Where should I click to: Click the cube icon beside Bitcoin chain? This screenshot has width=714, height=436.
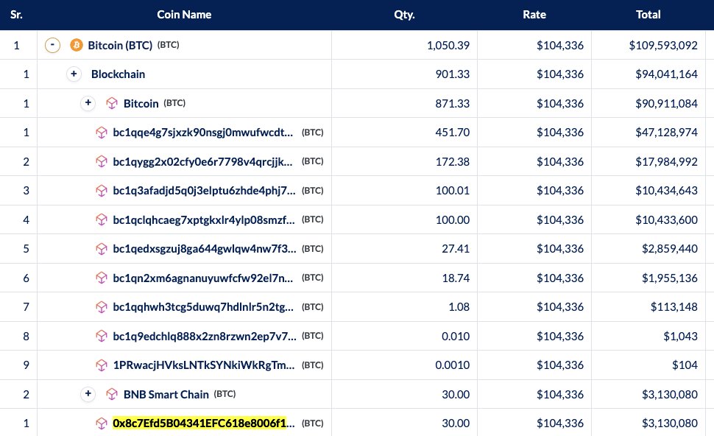(112, 103)
